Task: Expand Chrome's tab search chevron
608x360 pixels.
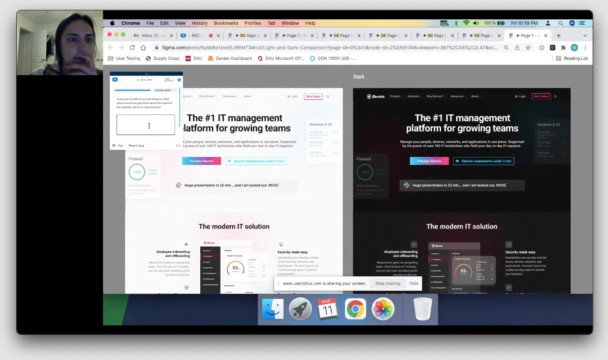Action: (x=585, y=36)
